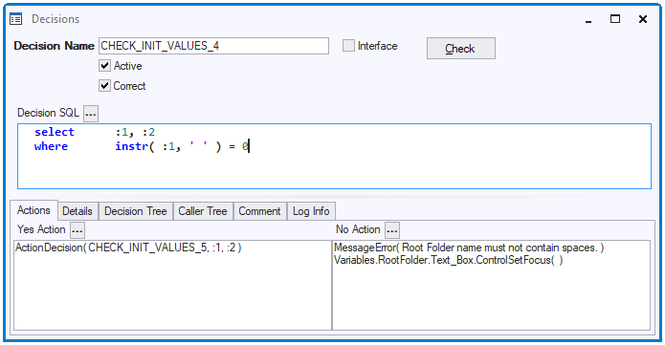This screenshot has height=345, width=665.
Task: Open Yes Action ellipsis button
Action: click(x=78, y=230)
